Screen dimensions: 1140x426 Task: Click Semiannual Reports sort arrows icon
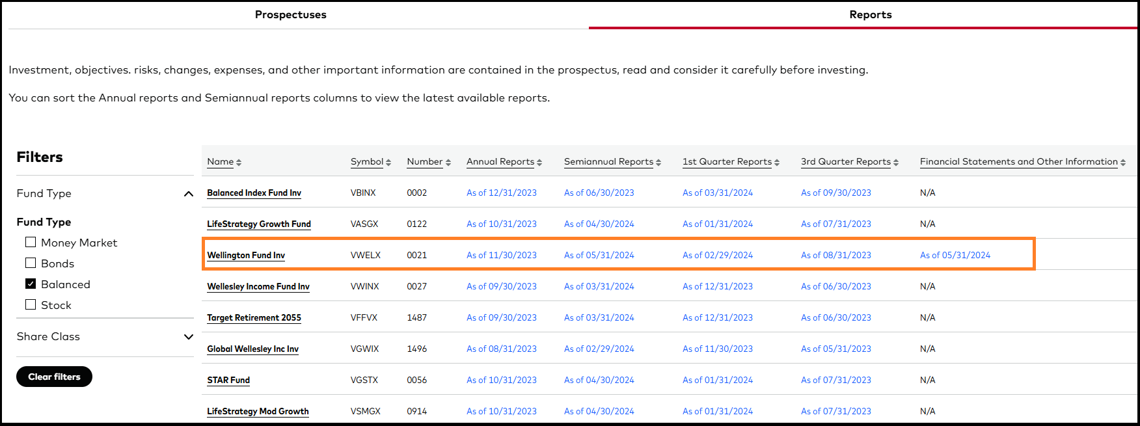coord(658,163)
